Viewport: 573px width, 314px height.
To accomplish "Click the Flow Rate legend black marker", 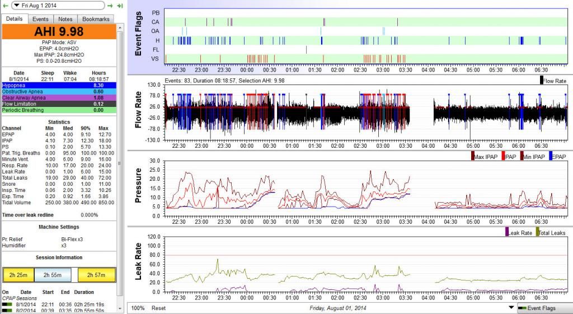I will (x=542, y=81).
